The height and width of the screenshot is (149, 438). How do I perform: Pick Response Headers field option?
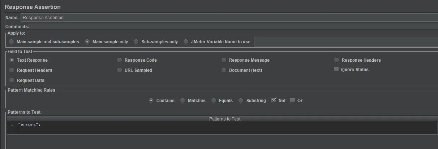(337, 60)
